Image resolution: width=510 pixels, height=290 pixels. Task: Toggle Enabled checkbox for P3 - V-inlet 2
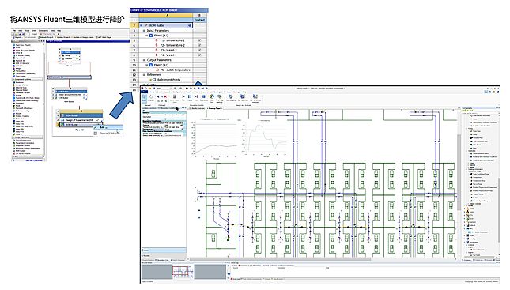coord(199,50)
